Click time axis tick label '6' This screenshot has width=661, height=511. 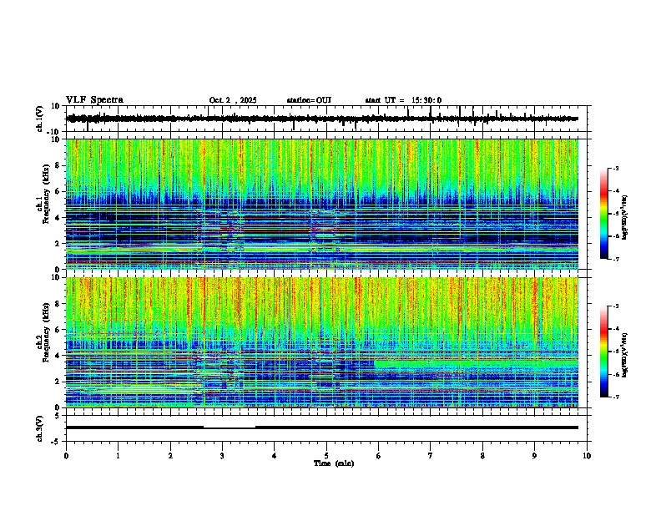pos(378,456)
